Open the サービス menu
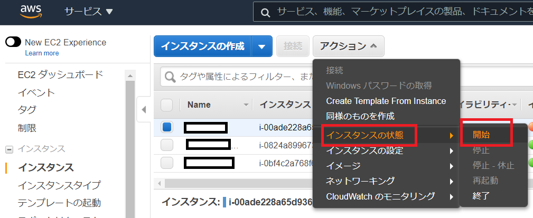 pyautogui.click(x=88, y=12)
